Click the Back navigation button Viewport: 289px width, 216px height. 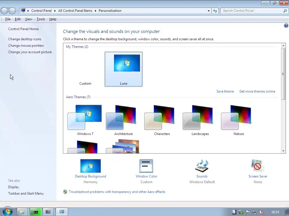(5, 11)
